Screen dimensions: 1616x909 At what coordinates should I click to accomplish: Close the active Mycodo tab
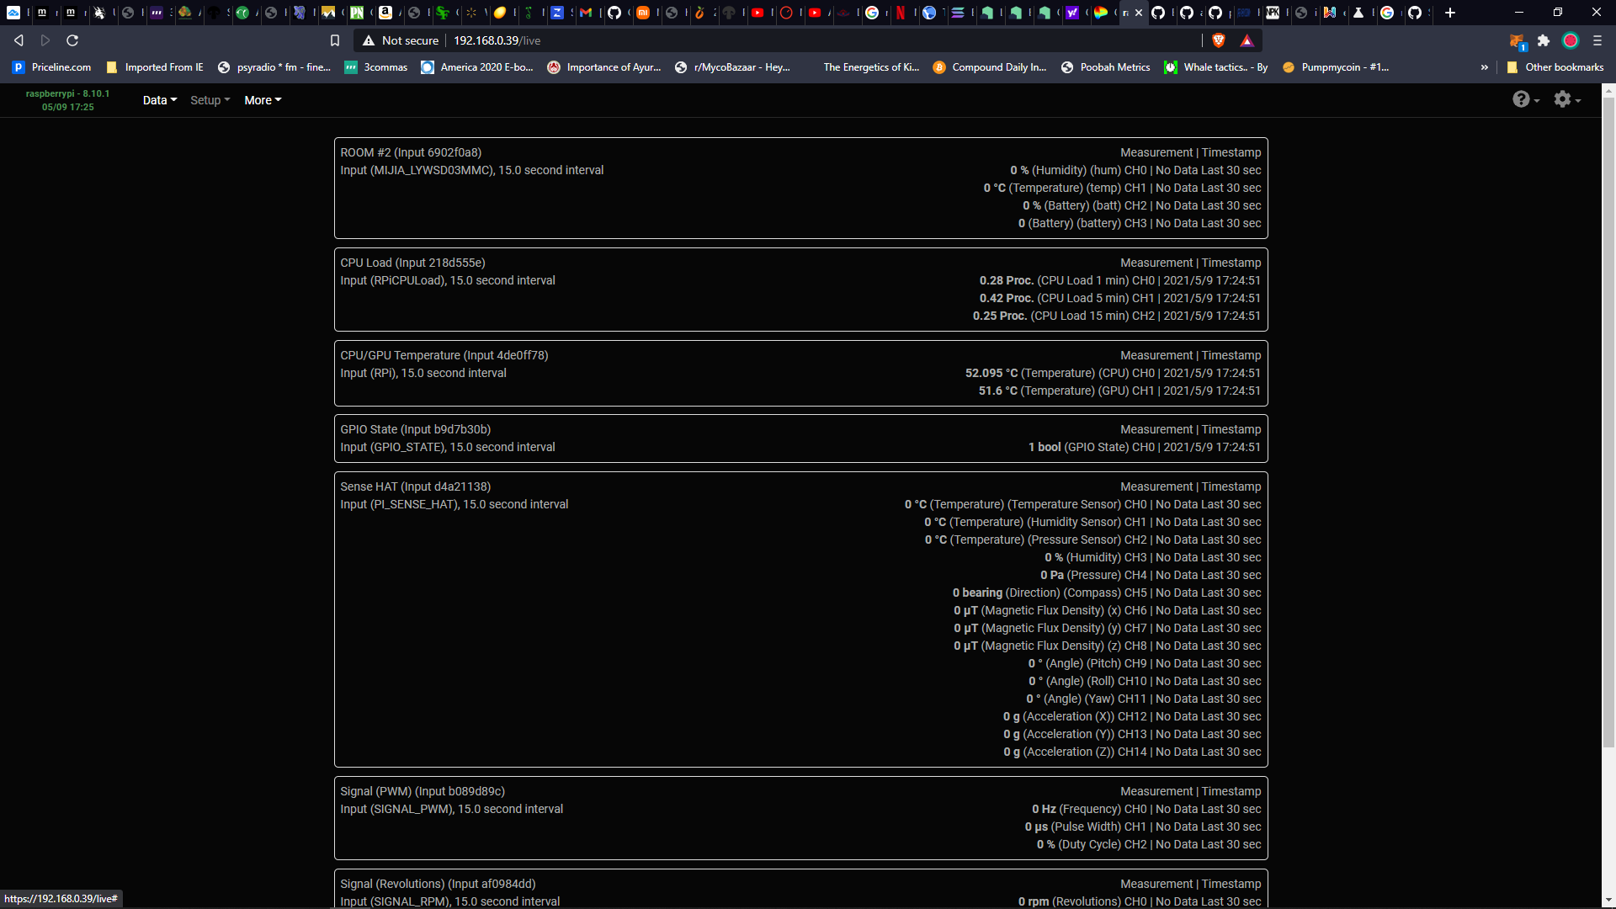(x=1139, y=13)
